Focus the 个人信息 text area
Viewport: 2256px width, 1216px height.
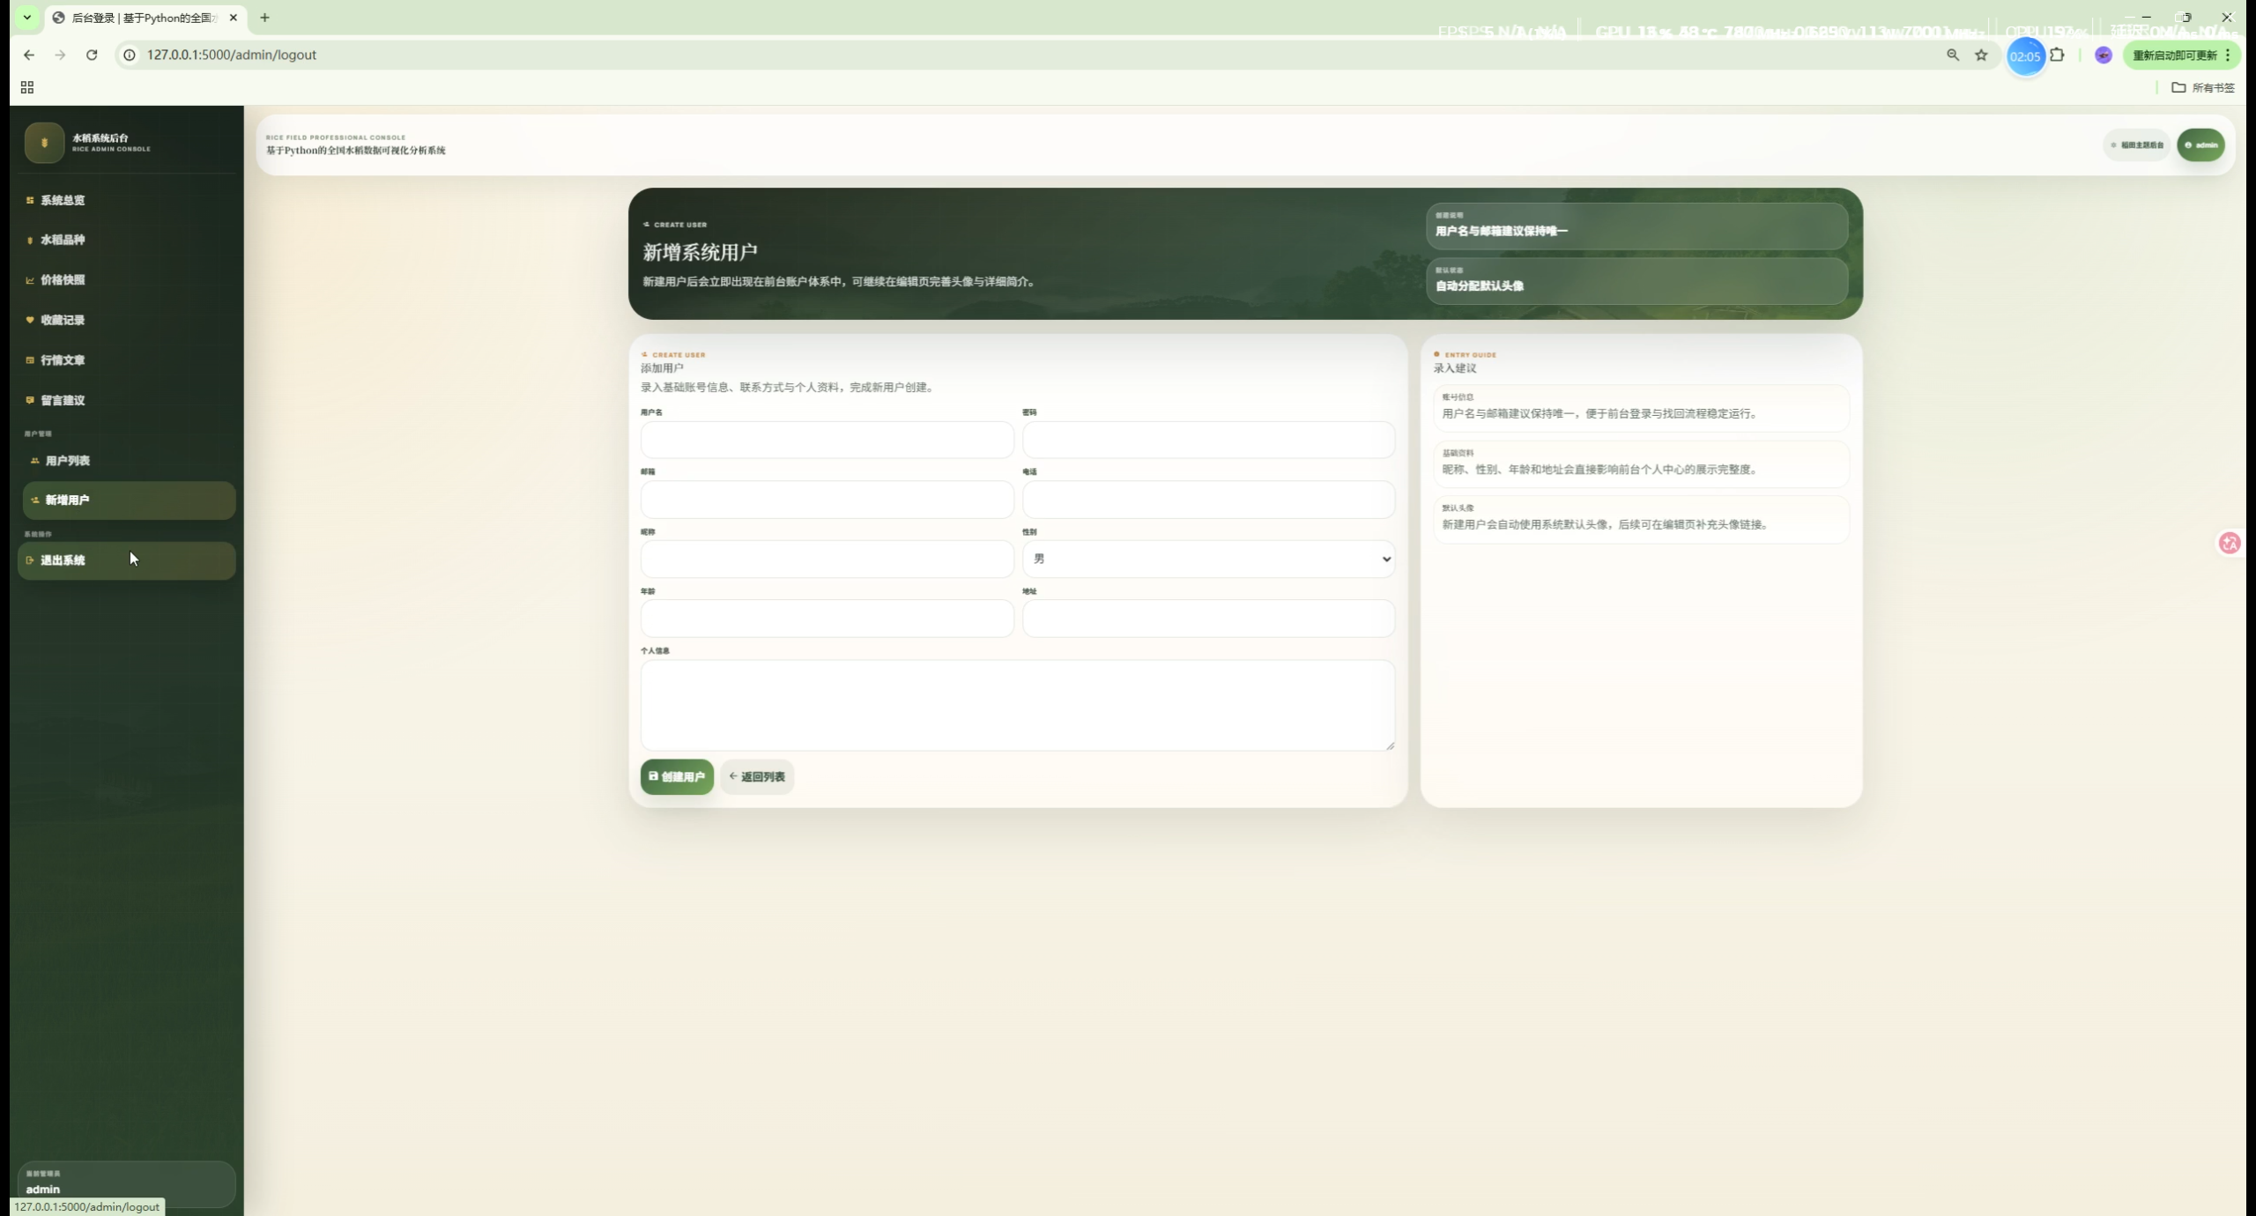[1016, 705]
